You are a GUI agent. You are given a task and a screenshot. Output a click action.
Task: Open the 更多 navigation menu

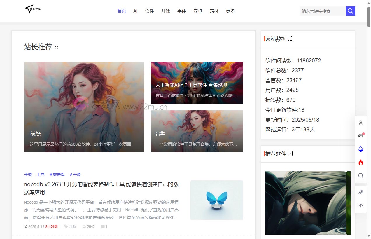pos(230,11)
